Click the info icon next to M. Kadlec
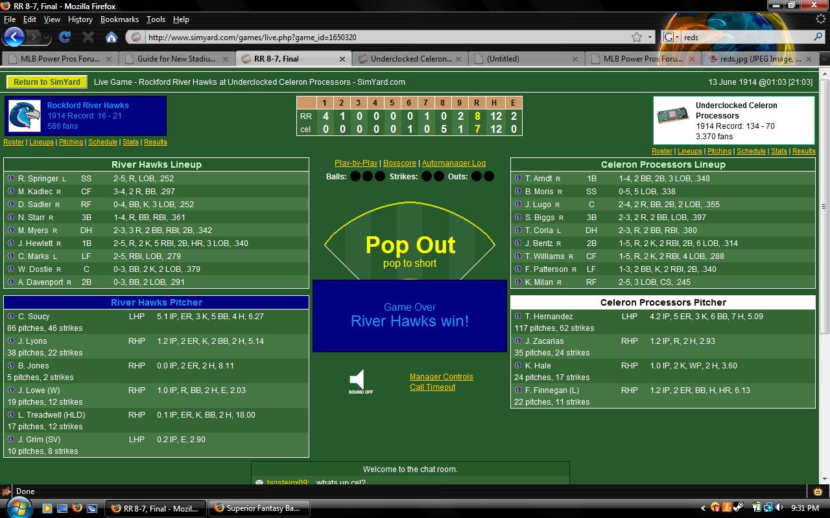830x518 pixels. tap(11, 191)
